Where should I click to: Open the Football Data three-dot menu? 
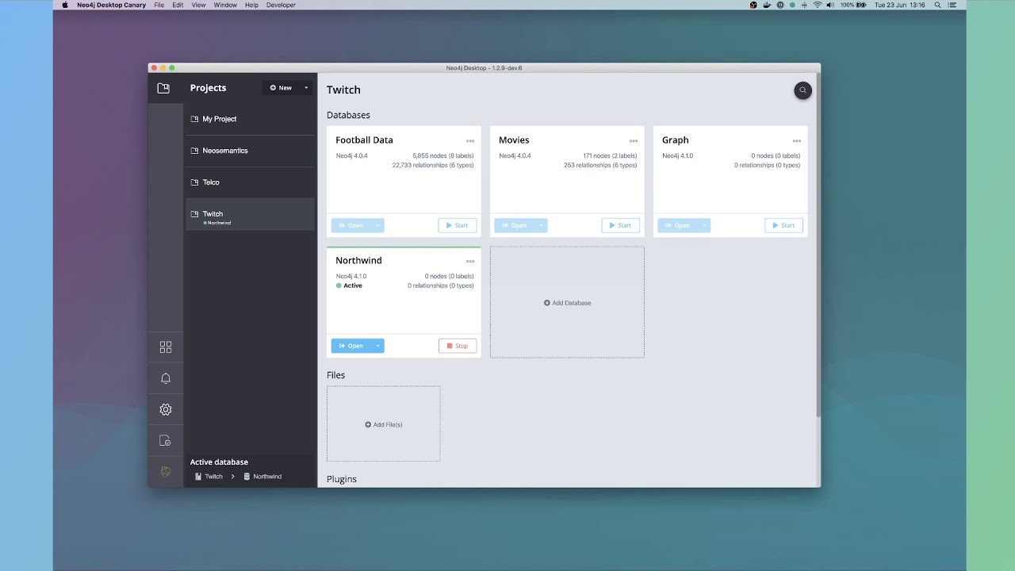point(470,141)
